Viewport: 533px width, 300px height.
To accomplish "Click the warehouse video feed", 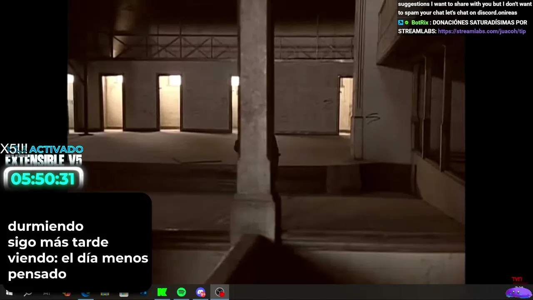I will (x=266, y=142).
